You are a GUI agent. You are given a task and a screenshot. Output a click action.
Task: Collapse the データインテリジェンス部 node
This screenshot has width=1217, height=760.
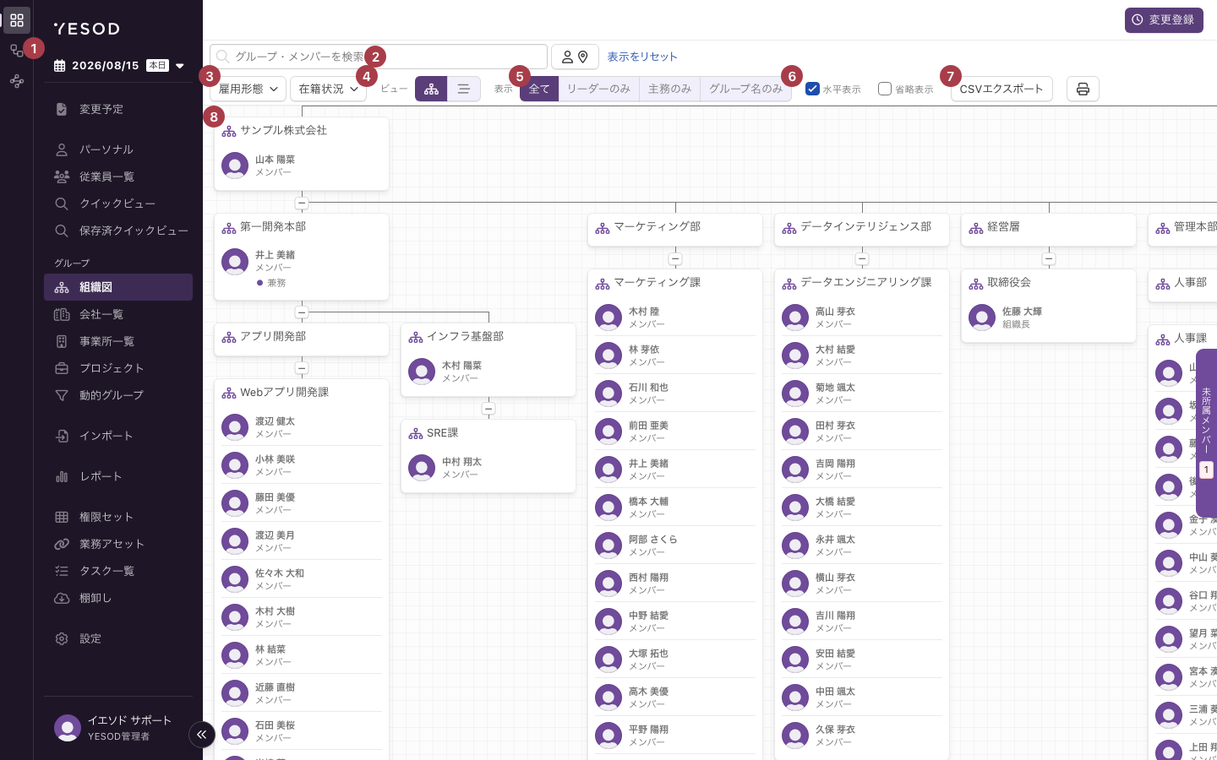862,259
